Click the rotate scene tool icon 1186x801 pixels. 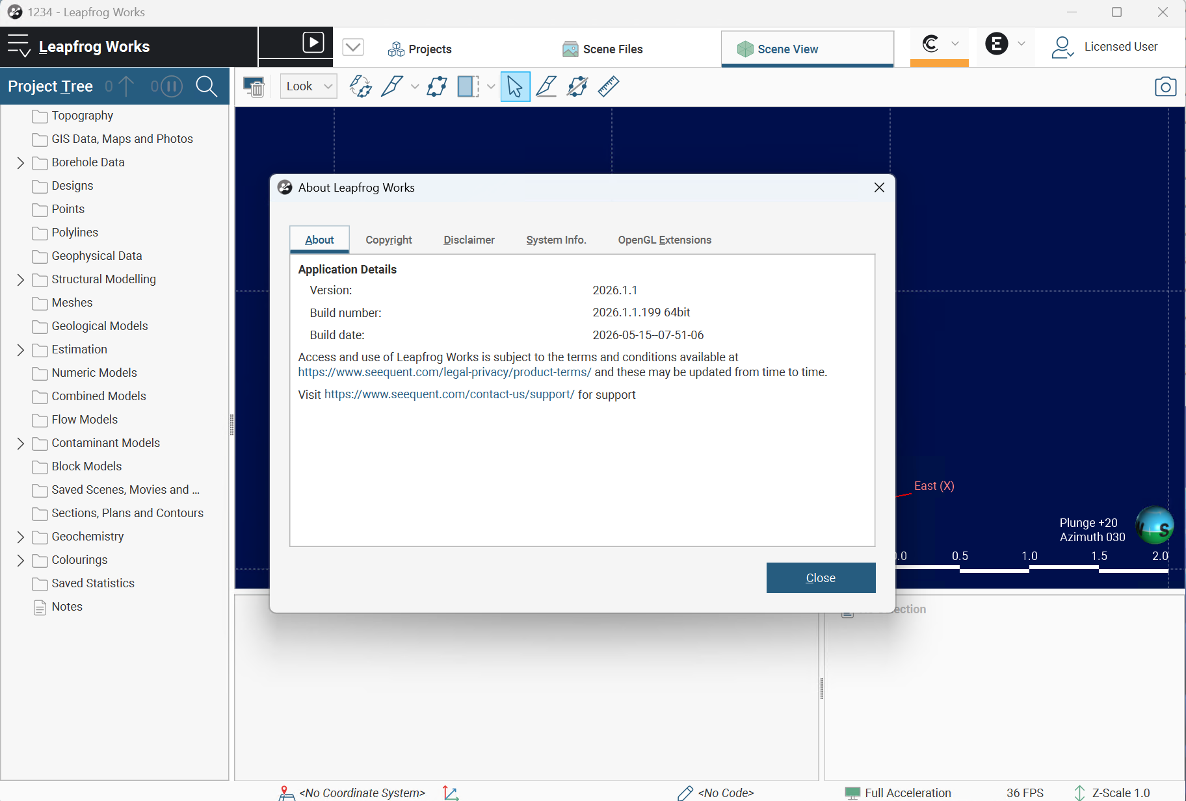point(360,86)
